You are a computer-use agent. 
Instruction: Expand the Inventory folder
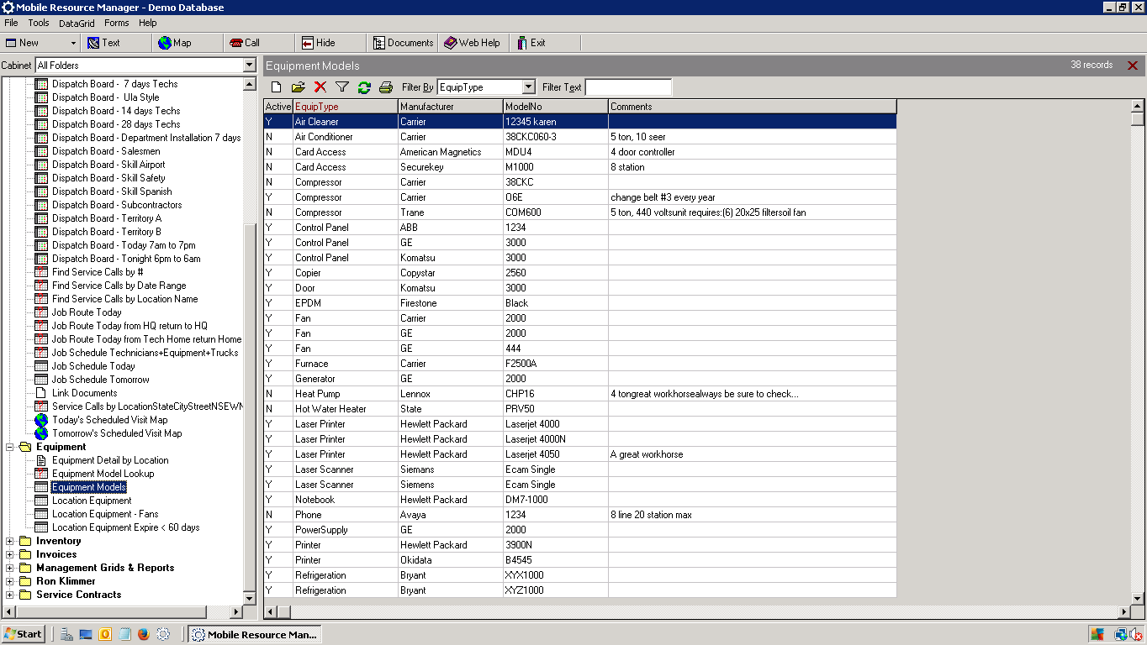[x=10, y=541]
